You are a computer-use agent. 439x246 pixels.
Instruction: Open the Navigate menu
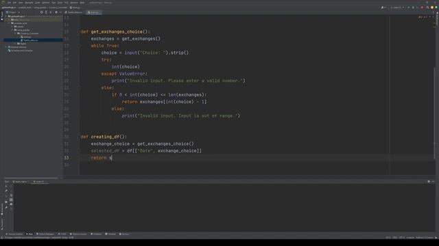[29, 3]
